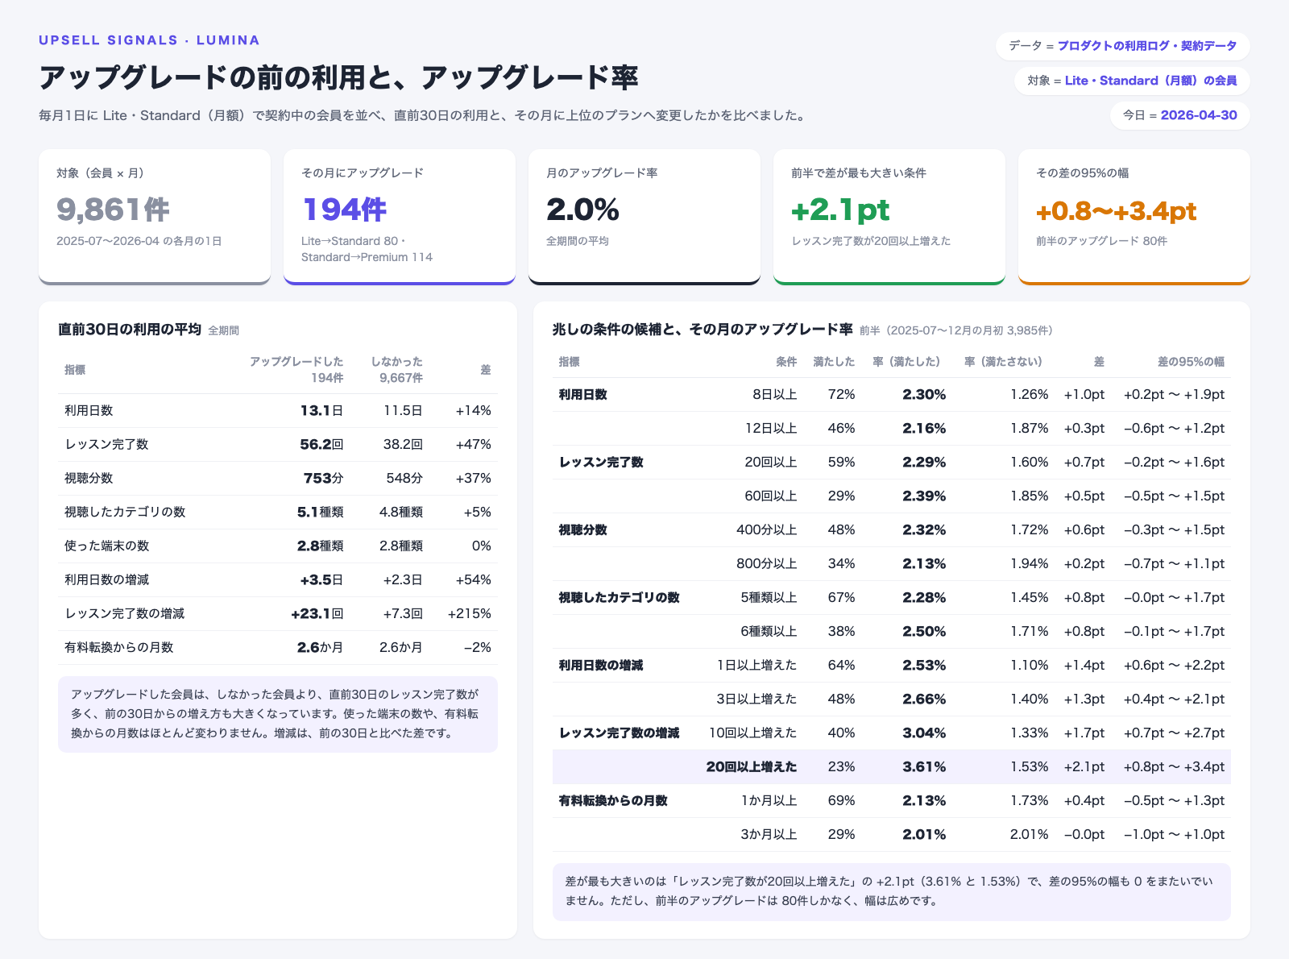
Task: Click the left panel summary note about アップグレードした会員
Action: (278, 714)
